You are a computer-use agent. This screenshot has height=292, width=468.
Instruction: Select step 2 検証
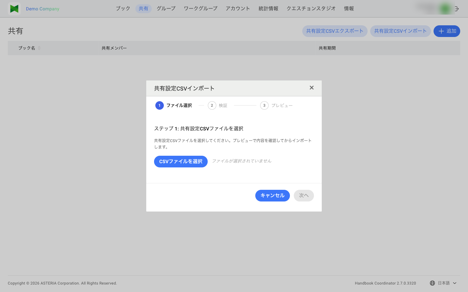tap(218, 105)
